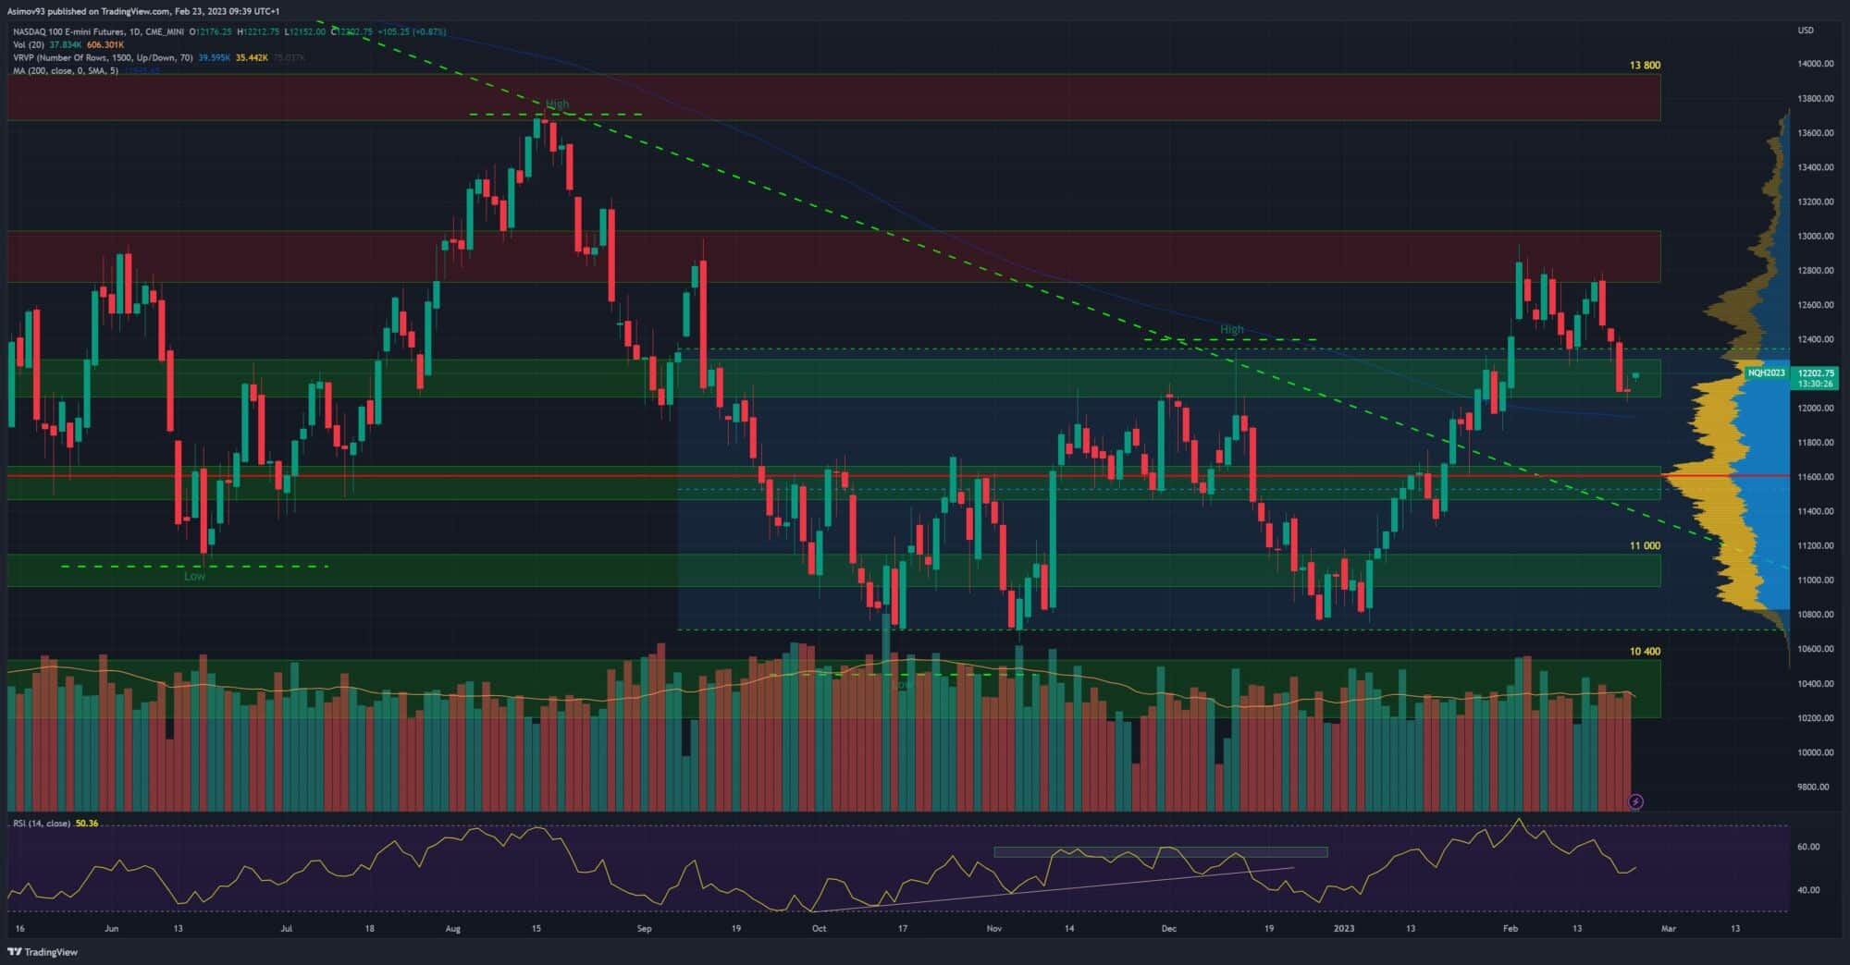Image resolution: width=1850 pixels, height=965 pixels.
Task: Click the Vol (20) indicator legend
Action: [29, 44]
